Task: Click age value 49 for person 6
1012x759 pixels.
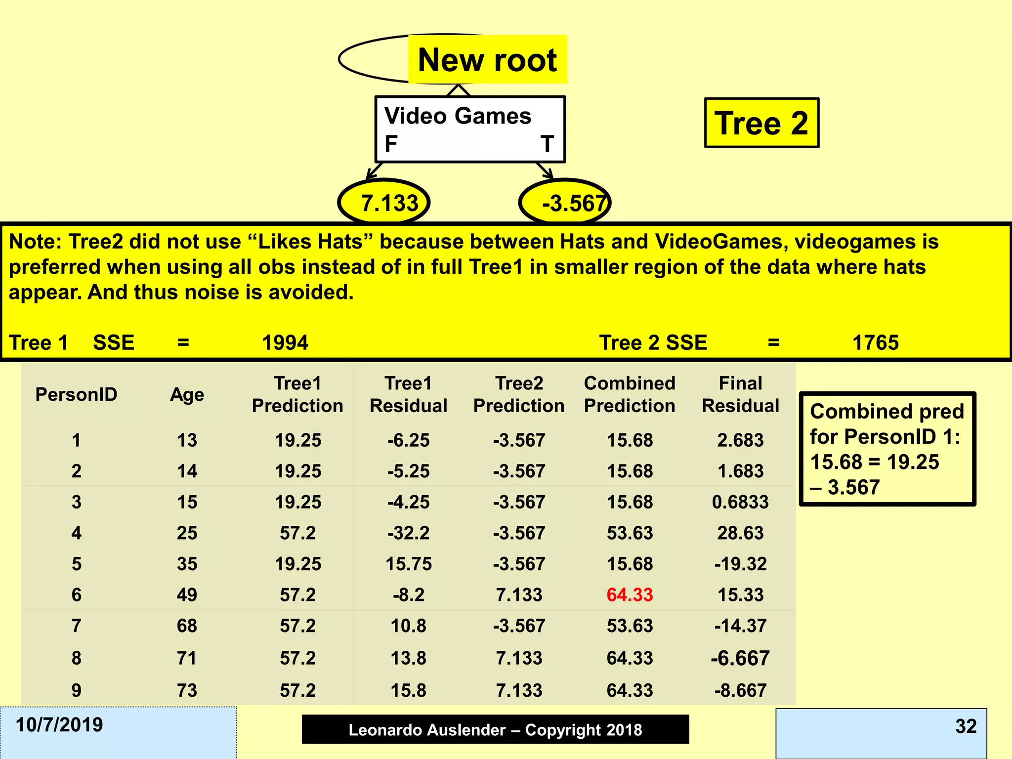Action: [187, 594]
